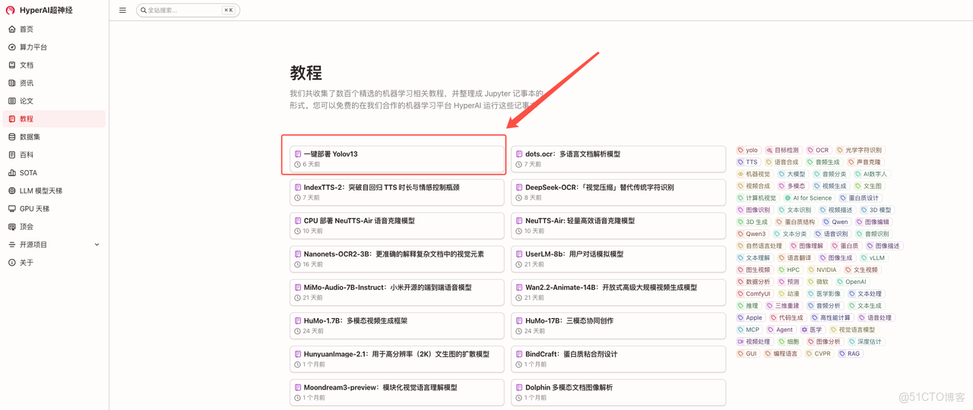Open the Nanonets-OCR2-3B tutorial
Viewport: 973px width, 410px height.
397,259
